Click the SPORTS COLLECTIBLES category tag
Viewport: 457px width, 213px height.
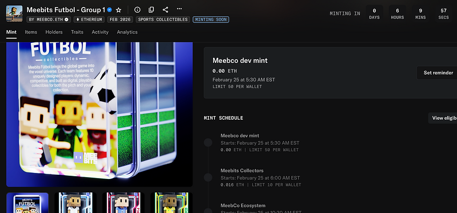163,20
